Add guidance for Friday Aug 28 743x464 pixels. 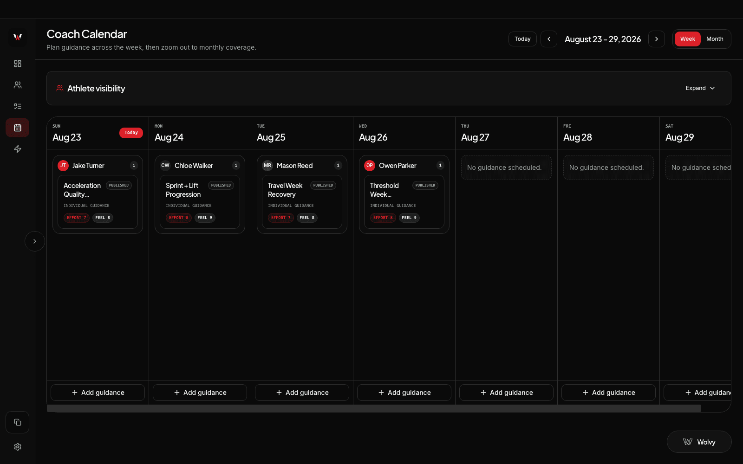(608, 393)
